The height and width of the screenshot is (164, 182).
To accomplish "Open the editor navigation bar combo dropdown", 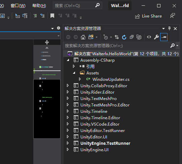I will click(59, 36).
